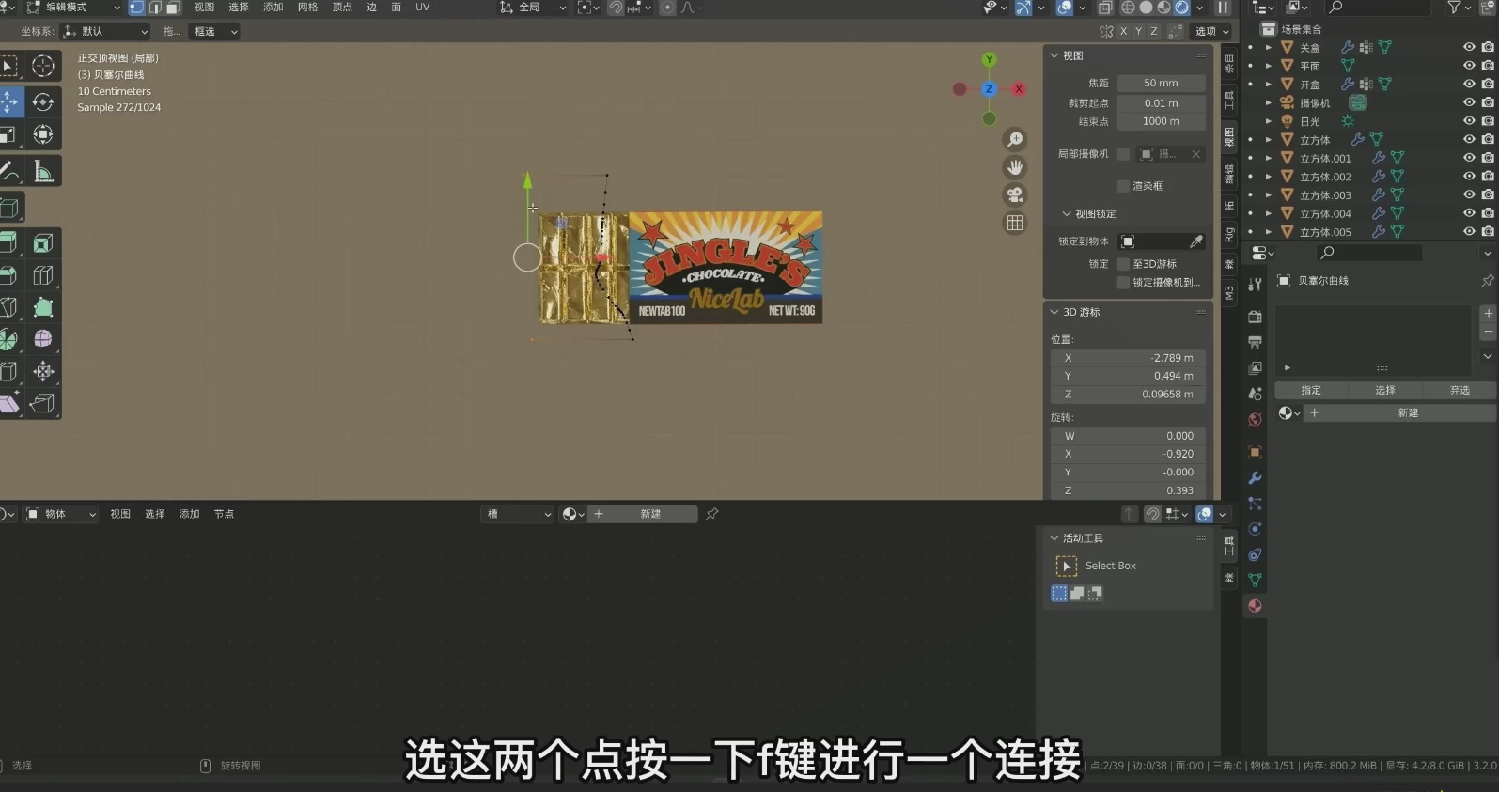This screenshot has height=792, width=1499.
Task: Open the UV menu
Action: 423,8
